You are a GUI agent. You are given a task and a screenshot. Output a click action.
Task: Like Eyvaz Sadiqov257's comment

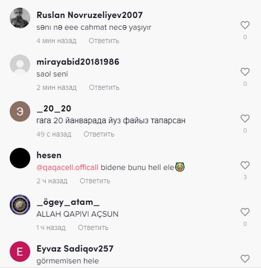tap(245, 259)
